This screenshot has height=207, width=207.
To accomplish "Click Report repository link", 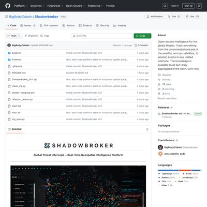I will (167, 98).
